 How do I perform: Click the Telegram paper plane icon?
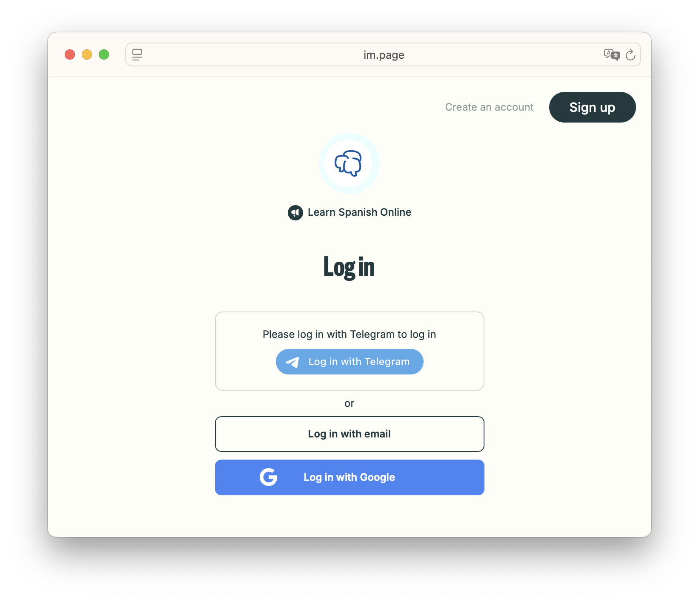(292, 362)
